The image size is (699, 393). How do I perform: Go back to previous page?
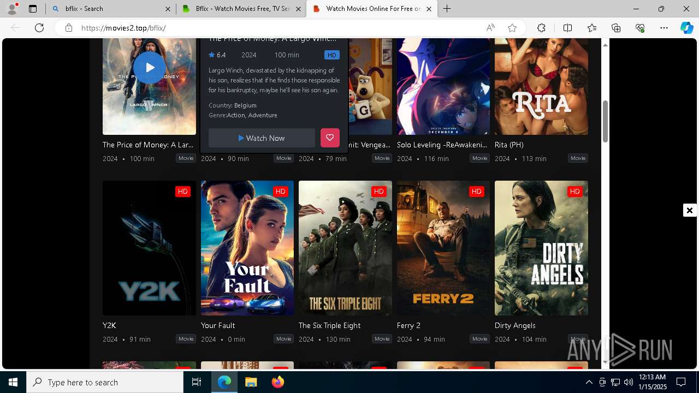click(15, 28)
